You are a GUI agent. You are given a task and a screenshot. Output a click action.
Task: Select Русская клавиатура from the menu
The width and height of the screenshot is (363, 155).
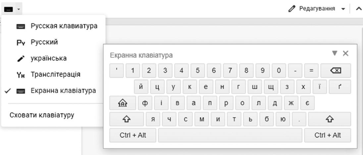(64, 26)
